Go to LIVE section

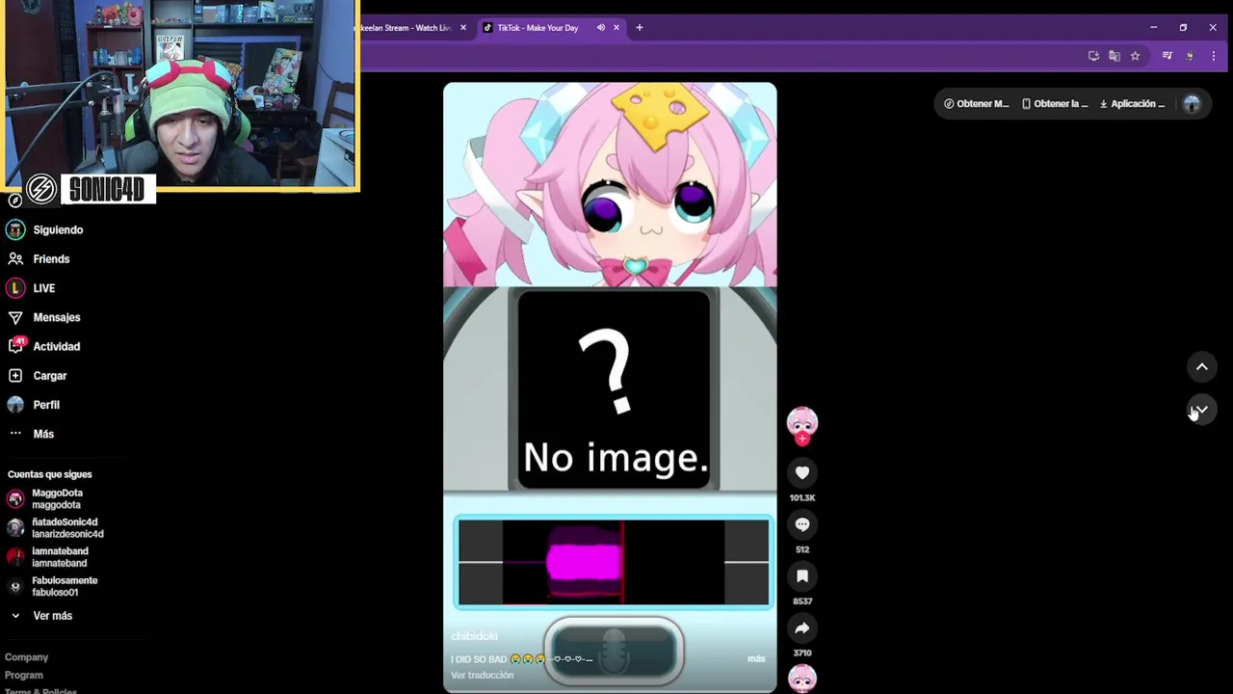pyautogui.click(x=43, y=288)
